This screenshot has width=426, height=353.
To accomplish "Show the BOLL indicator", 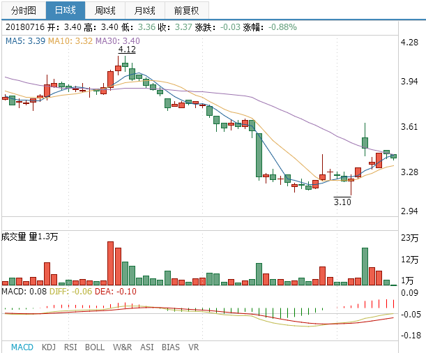I will click(x=95, y=347).
